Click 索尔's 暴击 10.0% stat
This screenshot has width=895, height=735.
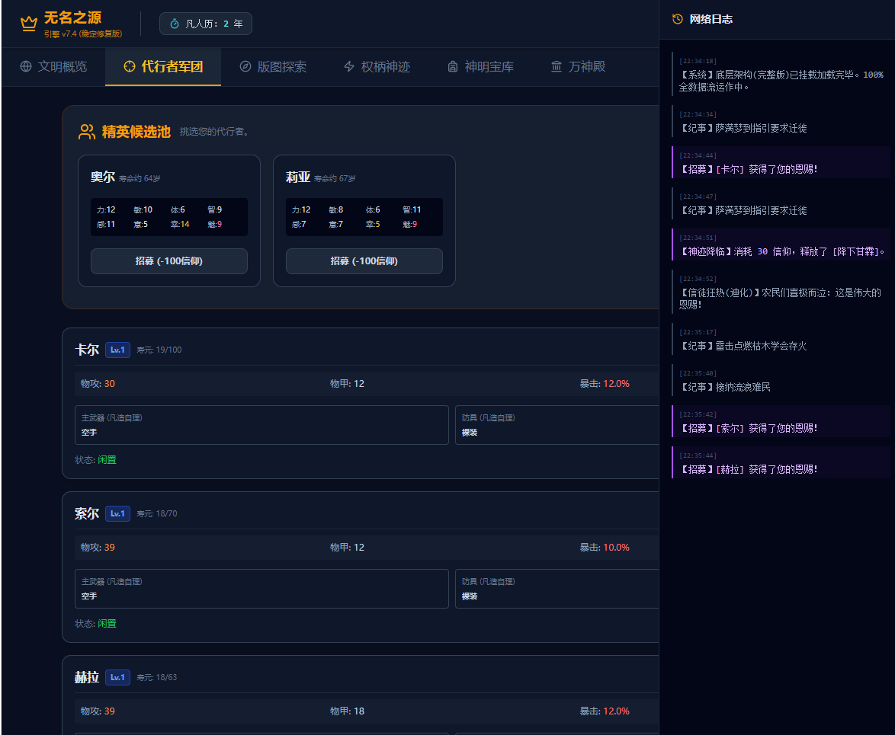coord(605,548)
